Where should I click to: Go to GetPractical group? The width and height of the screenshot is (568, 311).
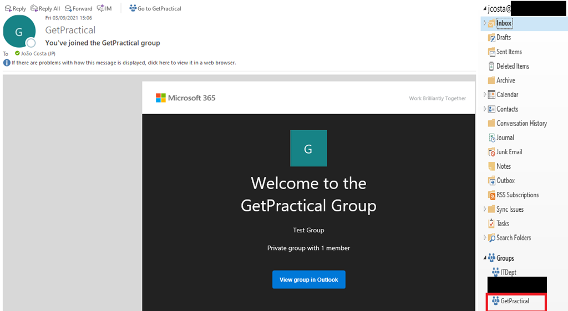[x=155, y=8]
